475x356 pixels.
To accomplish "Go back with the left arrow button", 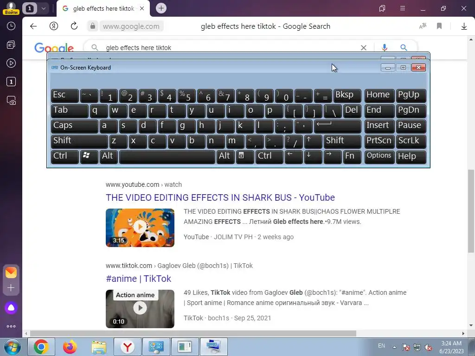I will [x=33, y=26].
